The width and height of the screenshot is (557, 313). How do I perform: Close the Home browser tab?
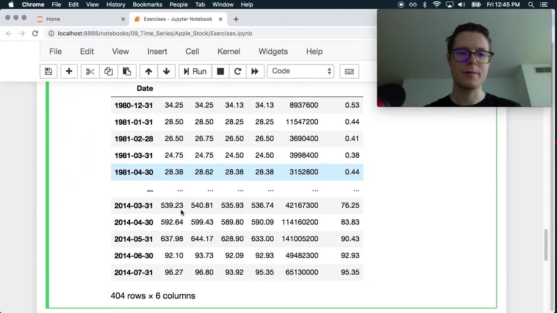pos(123,19)
